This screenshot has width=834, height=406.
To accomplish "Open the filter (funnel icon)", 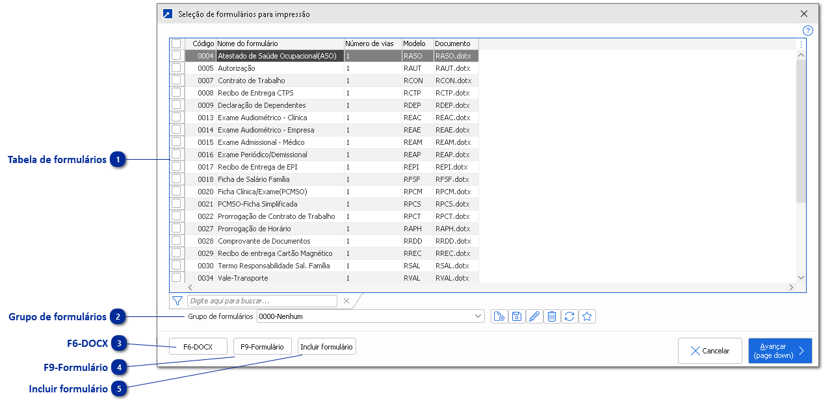I will coord(176,301).
